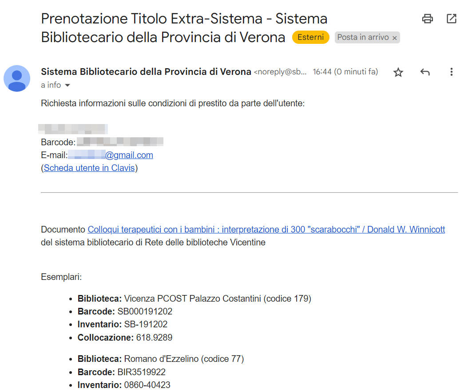468x392 pixels.
Task: Click the user's gmail.com address link
Action: click(129, 155)
